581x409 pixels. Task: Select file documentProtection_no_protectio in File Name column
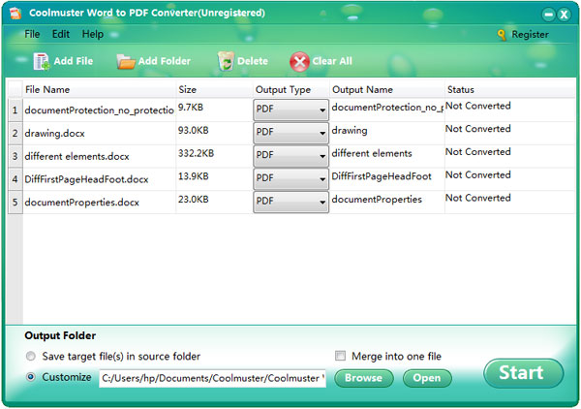click(x=100, y=110)
